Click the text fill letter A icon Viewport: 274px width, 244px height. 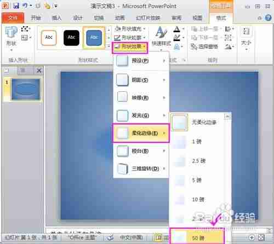point(176,29)
